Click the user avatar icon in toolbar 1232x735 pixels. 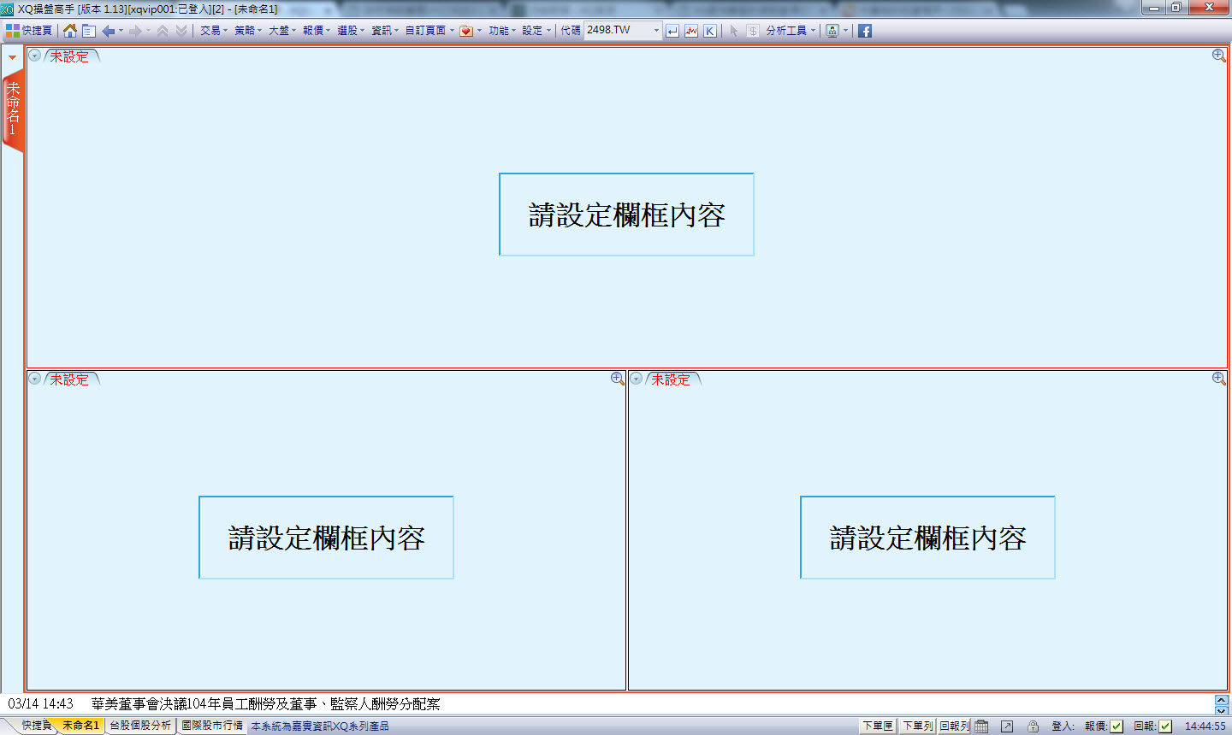(x=832, y=31)
